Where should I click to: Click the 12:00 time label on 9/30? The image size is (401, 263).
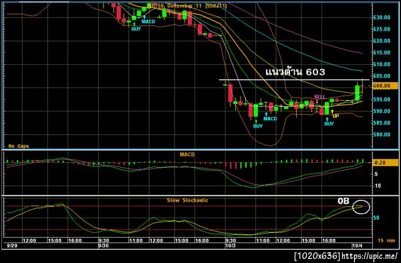pos(156,241)
